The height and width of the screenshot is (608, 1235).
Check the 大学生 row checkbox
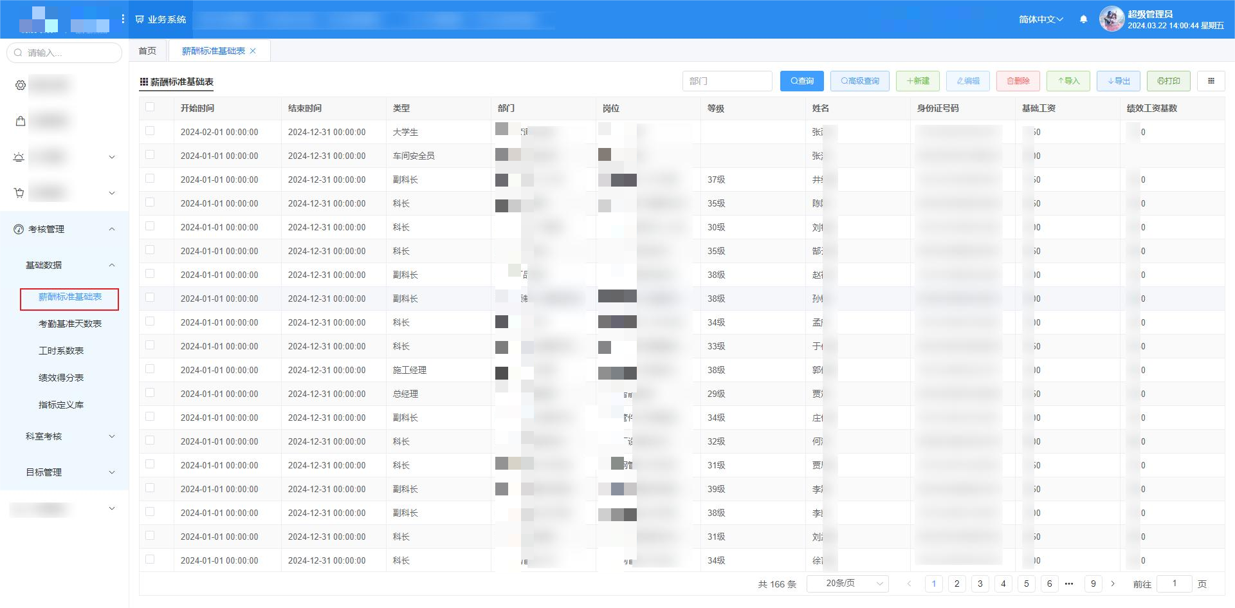coord(150,131)
